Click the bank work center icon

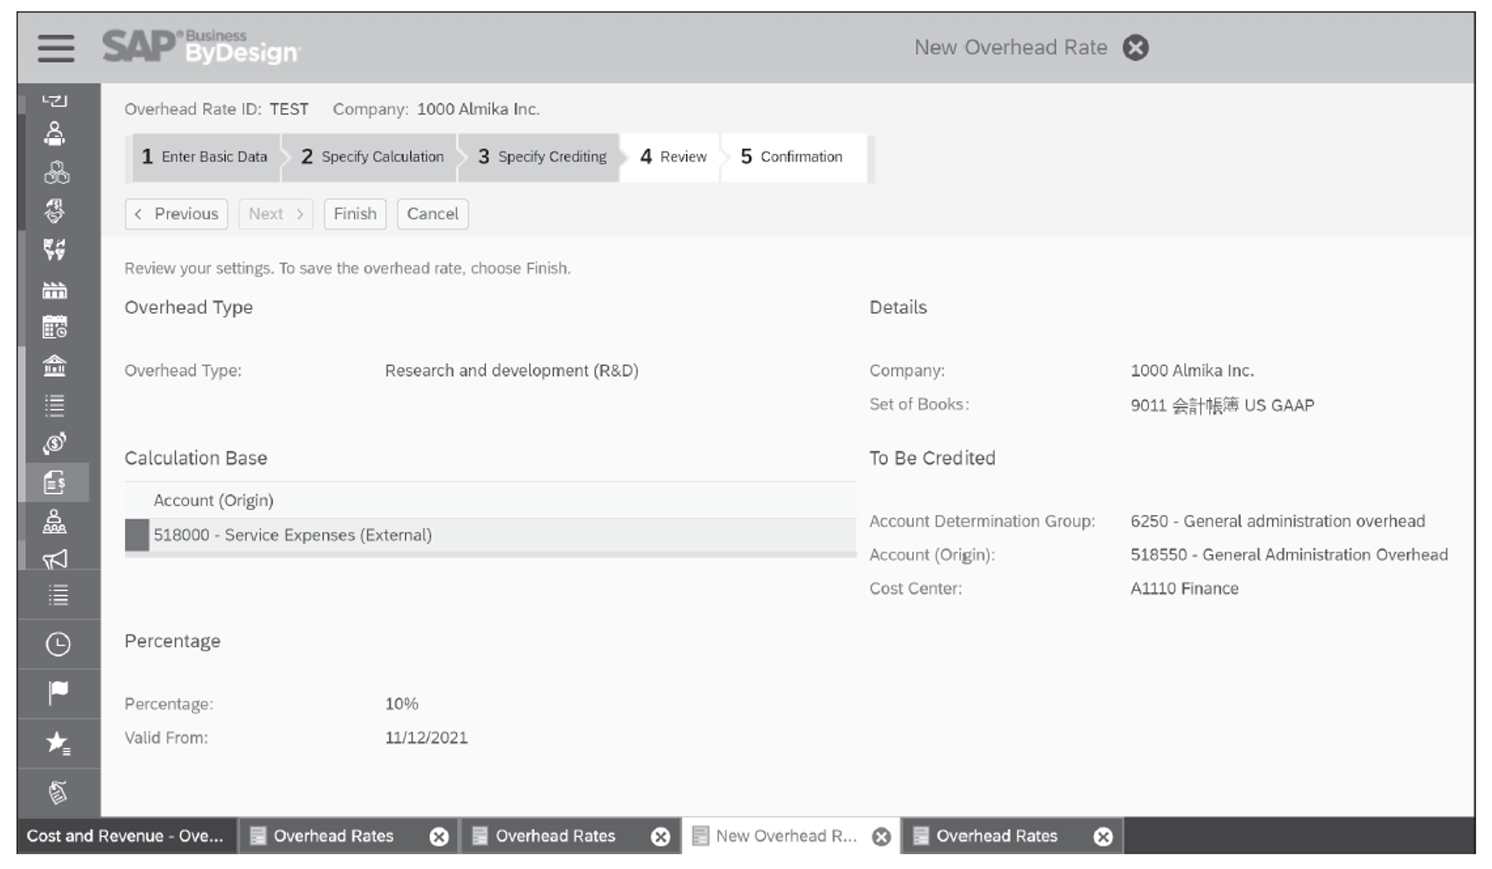(x=56, y=364)
